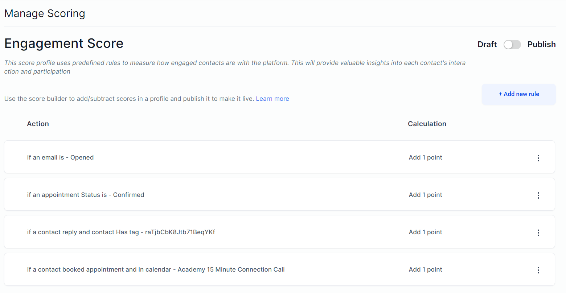This screenshot has height=293, width=566.
Task: Open three-dot menu for booked appointment rule
Action: click(538, 270)
